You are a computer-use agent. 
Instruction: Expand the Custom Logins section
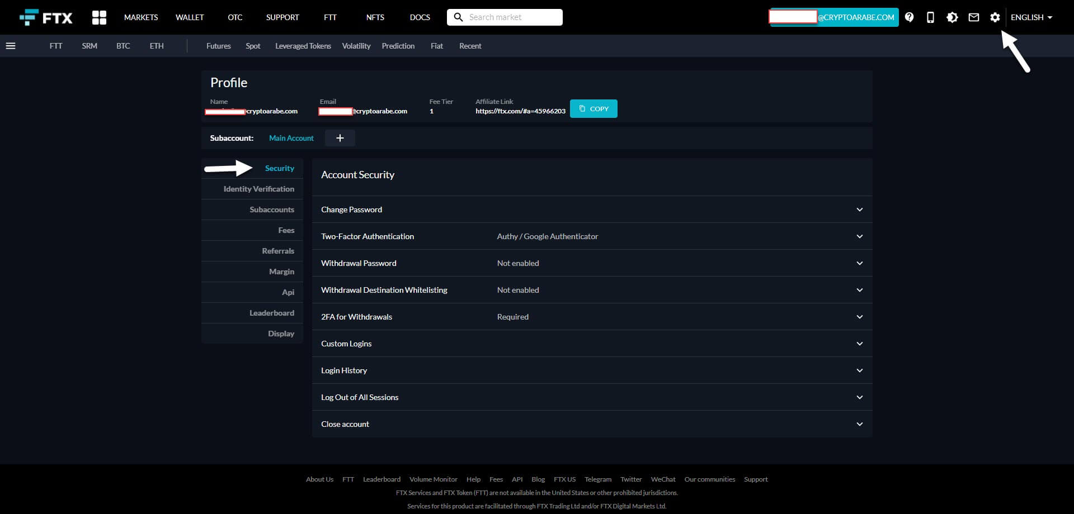tap(592, 344)
